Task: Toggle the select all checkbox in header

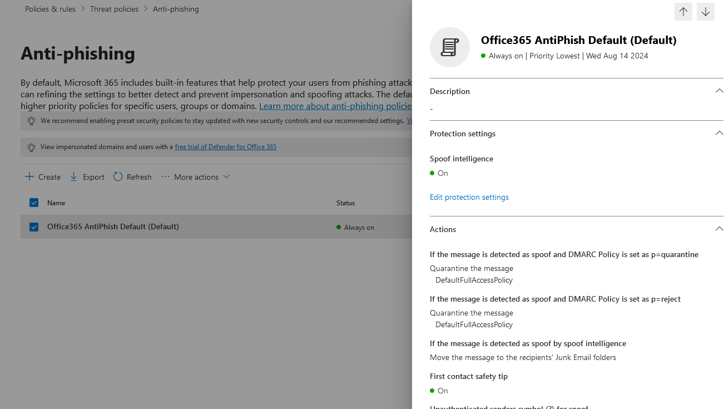Action: pos(34,203)
